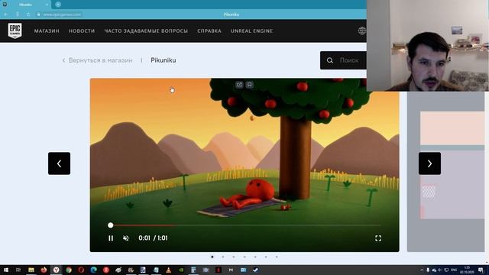Select the first carousel dot
Screen dimensions: 489x275
tap(212, 257)
